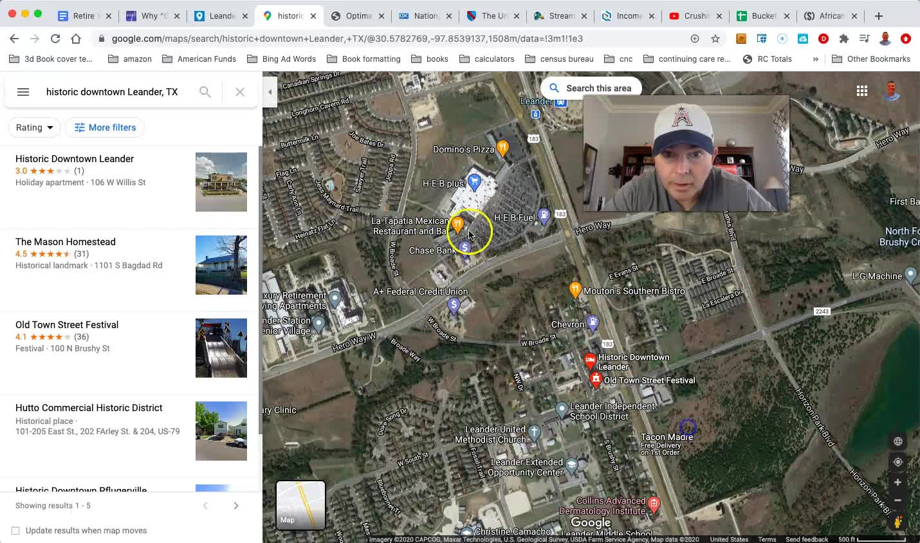The width and height of the screenshot is (920, 543).
Task: Open a new browser tab
Action: click(x=879, y=15)
